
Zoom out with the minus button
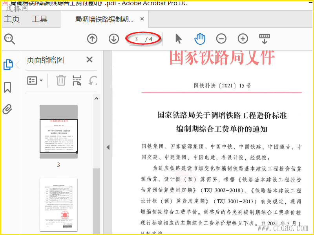tap(221, 39)
